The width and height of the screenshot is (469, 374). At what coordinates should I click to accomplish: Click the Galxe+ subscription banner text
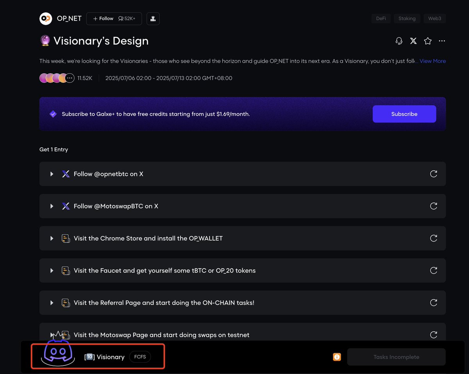156,114
